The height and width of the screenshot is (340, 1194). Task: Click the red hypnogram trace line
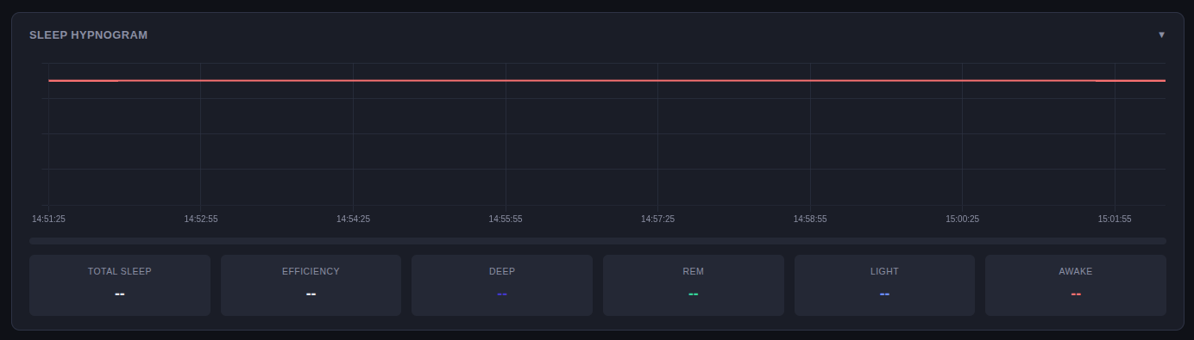point(606,80)
